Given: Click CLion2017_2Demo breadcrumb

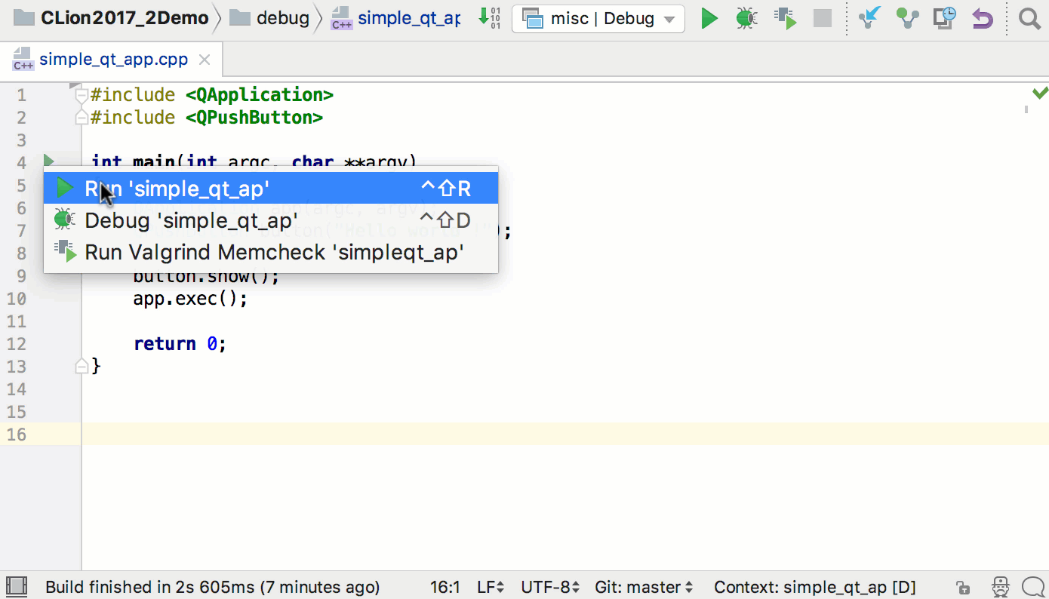Looking at the screenshot, I should tap(111, 18).
